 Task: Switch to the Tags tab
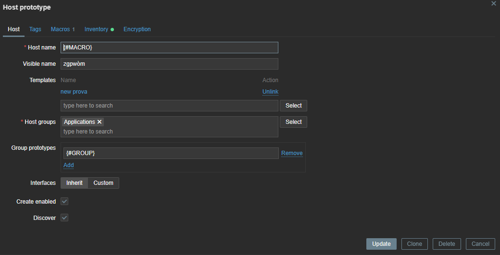(35, 29)
